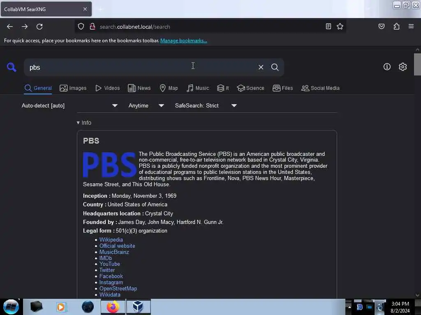Open the Instagram link
The image size is (421, 315).
pyautogui.click(x=111, y=282)
